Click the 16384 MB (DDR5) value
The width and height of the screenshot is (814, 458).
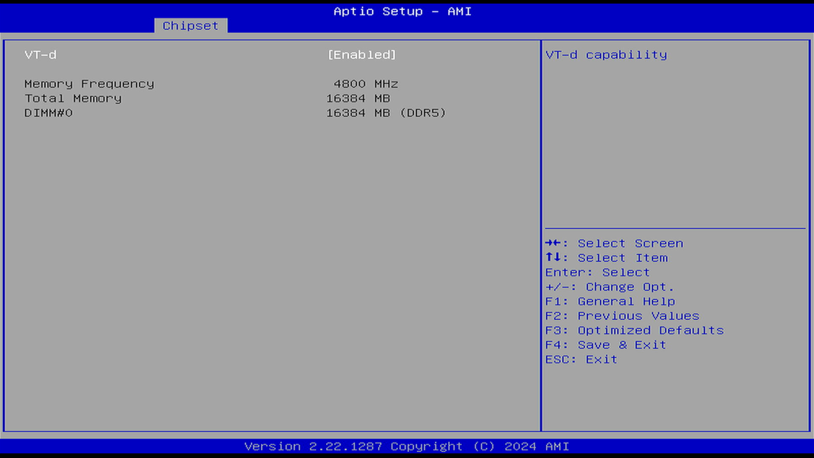tap(386, 112)
